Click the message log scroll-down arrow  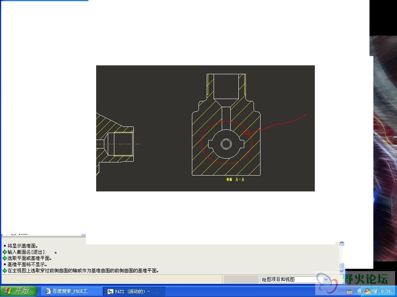342,271
